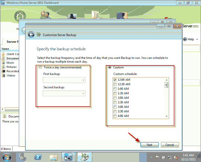
Task: Click the Action Center flag tray icon
Action: point(157,157)
